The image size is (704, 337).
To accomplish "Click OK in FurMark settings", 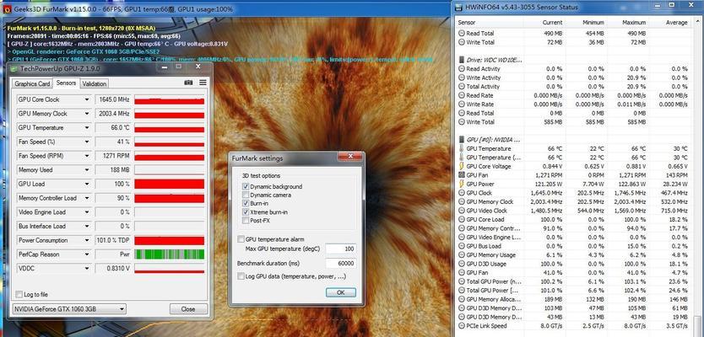I will pyautogui.click(x=341, y=292).
